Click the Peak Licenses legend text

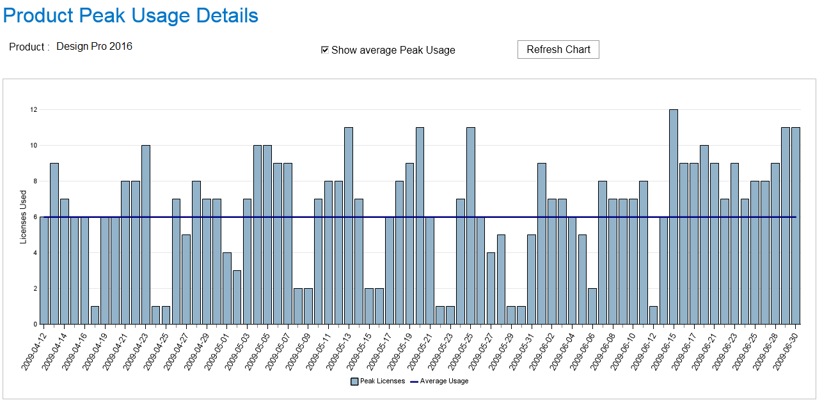[382, 381]
